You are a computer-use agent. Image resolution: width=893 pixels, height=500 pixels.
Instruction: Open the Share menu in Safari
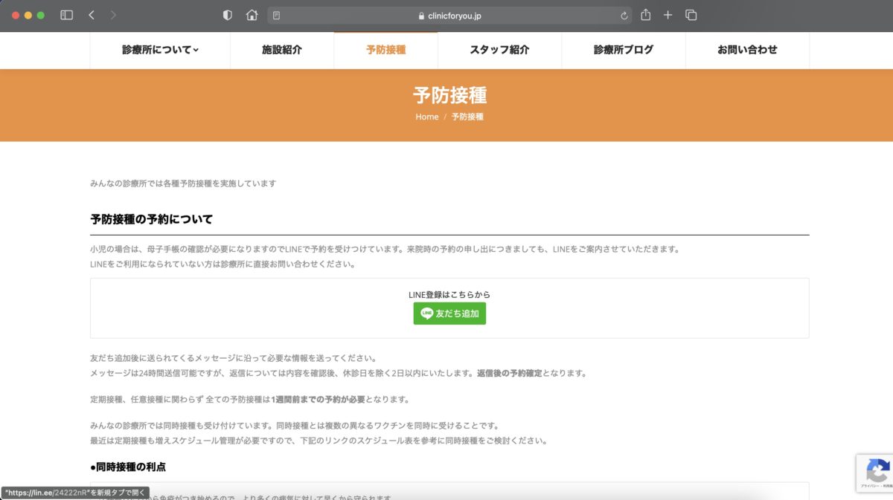click(645, 15)
